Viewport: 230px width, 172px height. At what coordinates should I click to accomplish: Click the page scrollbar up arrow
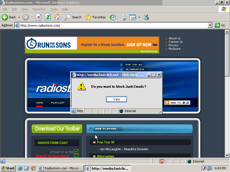[227, 32]
